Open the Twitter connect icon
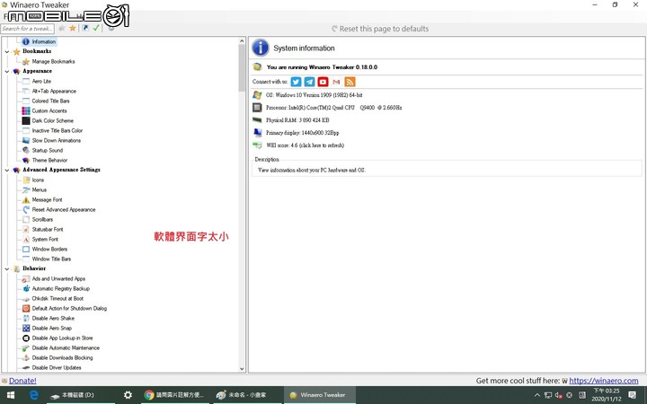 (296, 82)
